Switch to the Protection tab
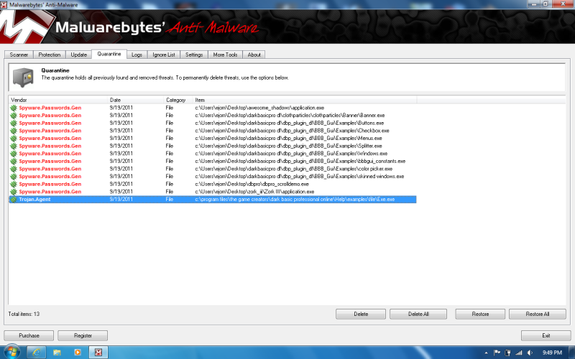 49,55
